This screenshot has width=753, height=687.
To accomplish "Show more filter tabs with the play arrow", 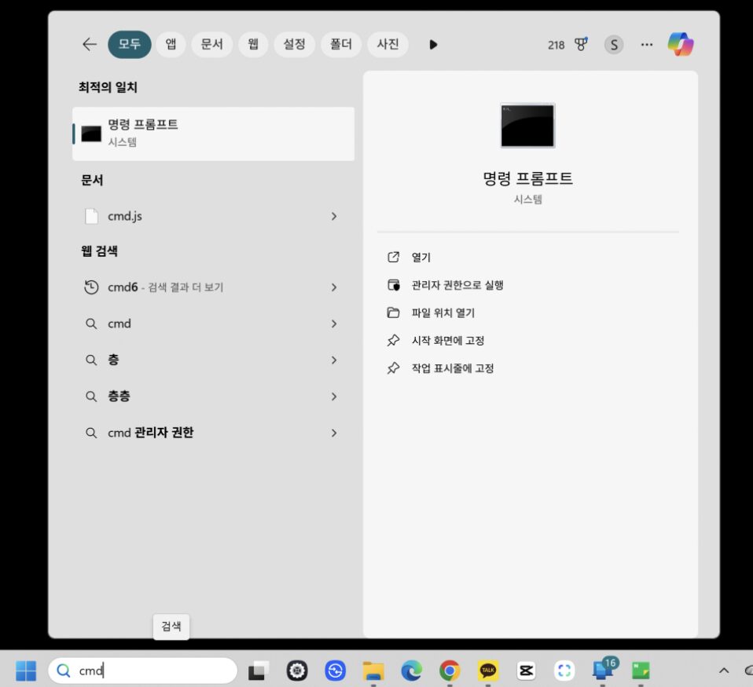I will click(x=433, y=45).
